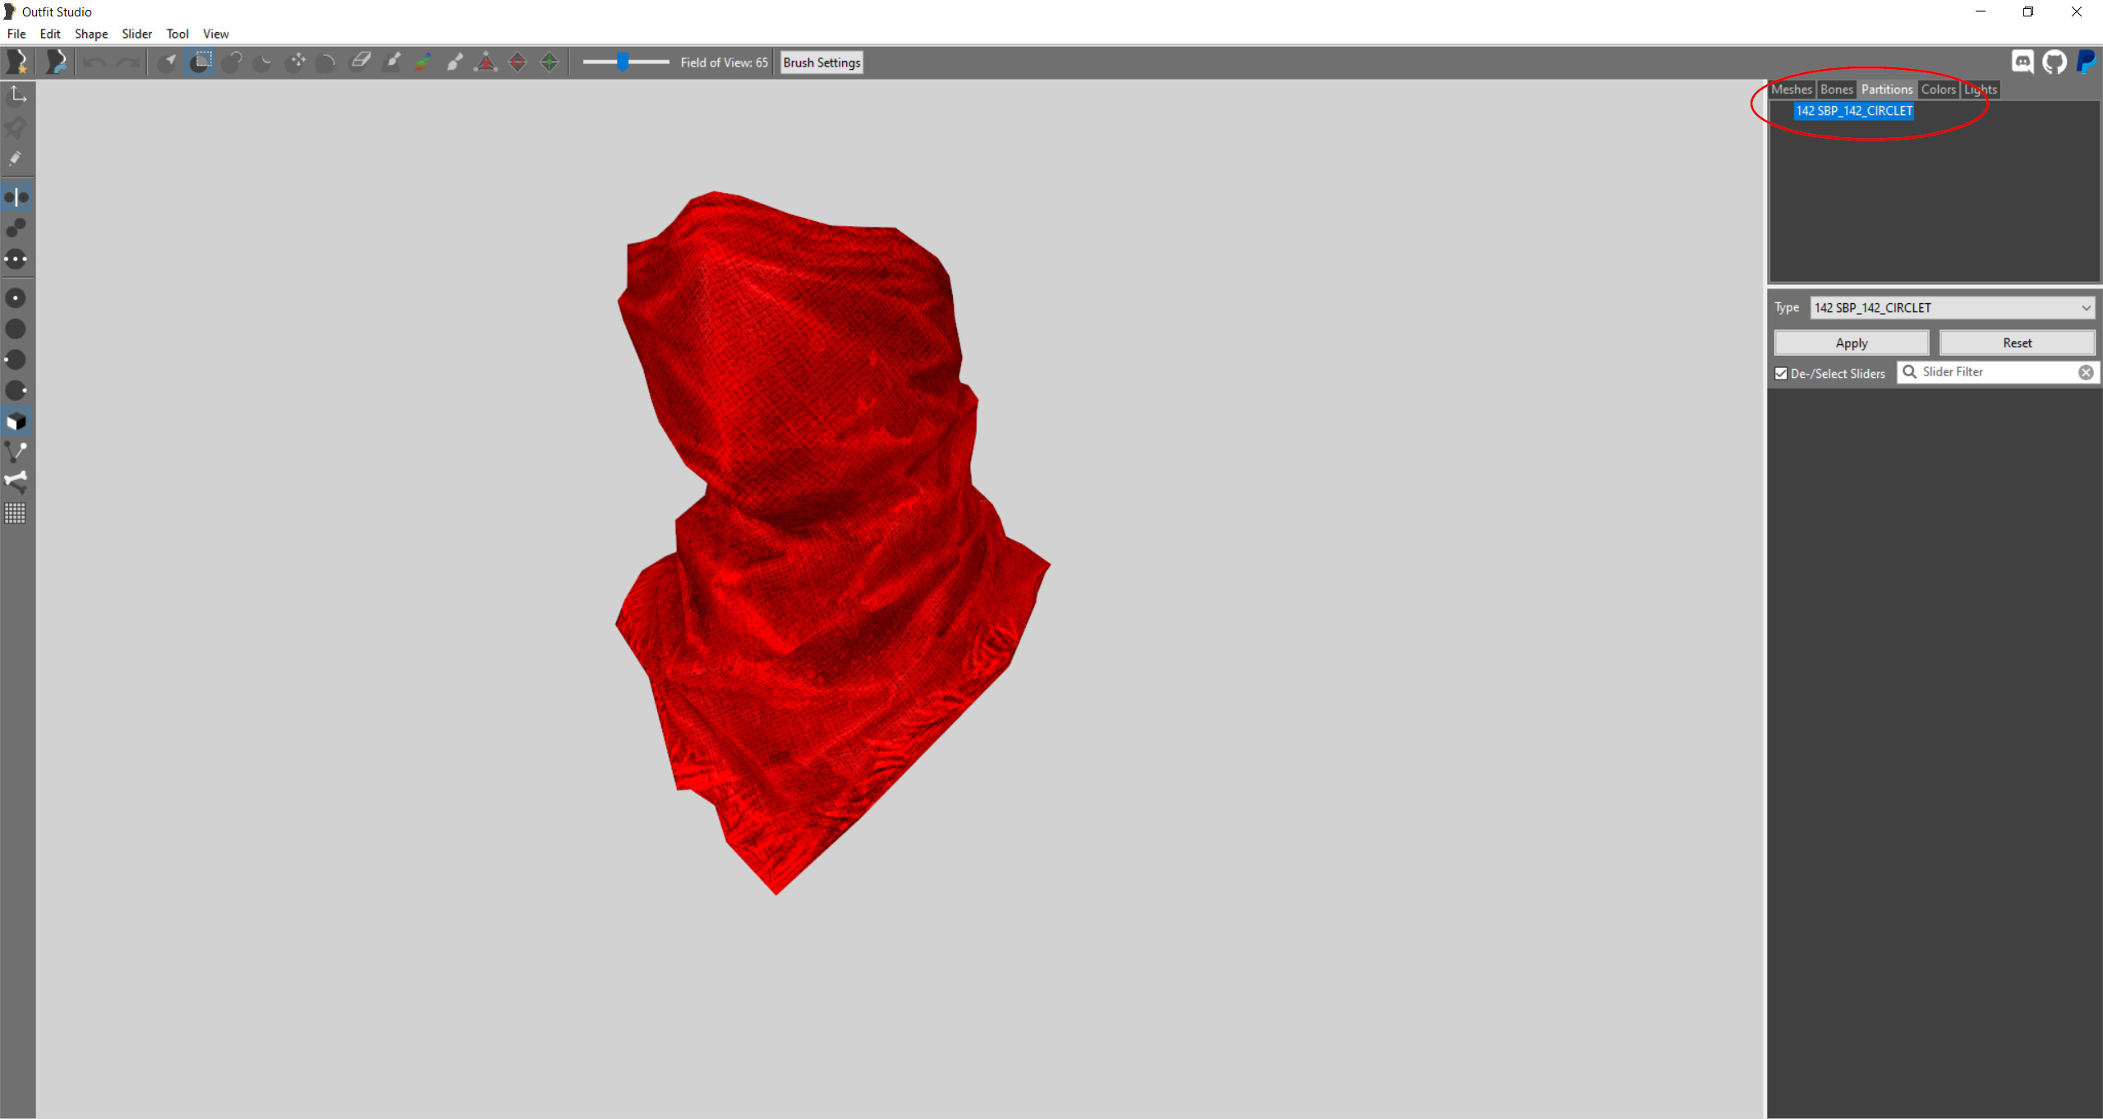Open the Slider menu
Screen dimensions: 2103x1119
point(136,34)
